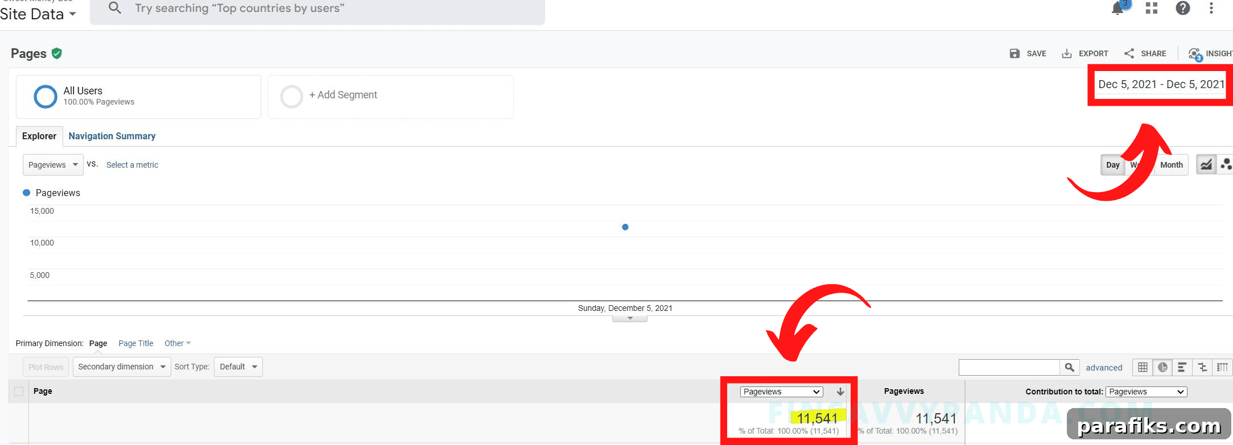Open the Insights panel
Image resolution: width=1233 pixels, height=445 pixels.
[x=1211, y=53]
